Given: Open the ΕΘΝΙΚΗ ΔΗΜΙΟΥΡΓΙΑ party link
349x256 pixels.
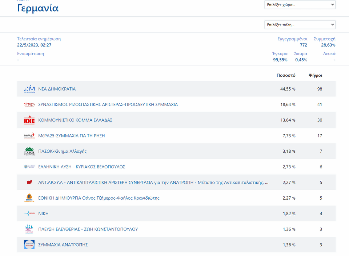Looking at the screenshot, I should point(99,198).
